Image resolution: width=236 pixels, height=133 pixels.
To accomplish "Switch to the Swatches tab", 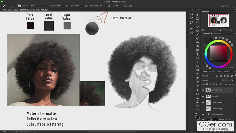I will coord(217,33).
